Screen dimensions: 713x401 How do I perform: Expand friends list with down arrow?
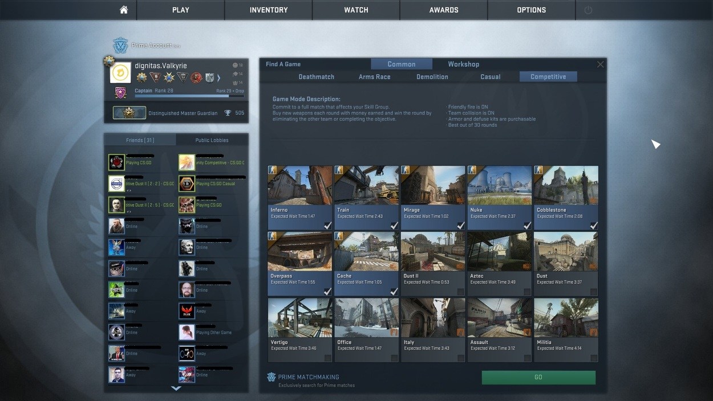coord(176,388)
